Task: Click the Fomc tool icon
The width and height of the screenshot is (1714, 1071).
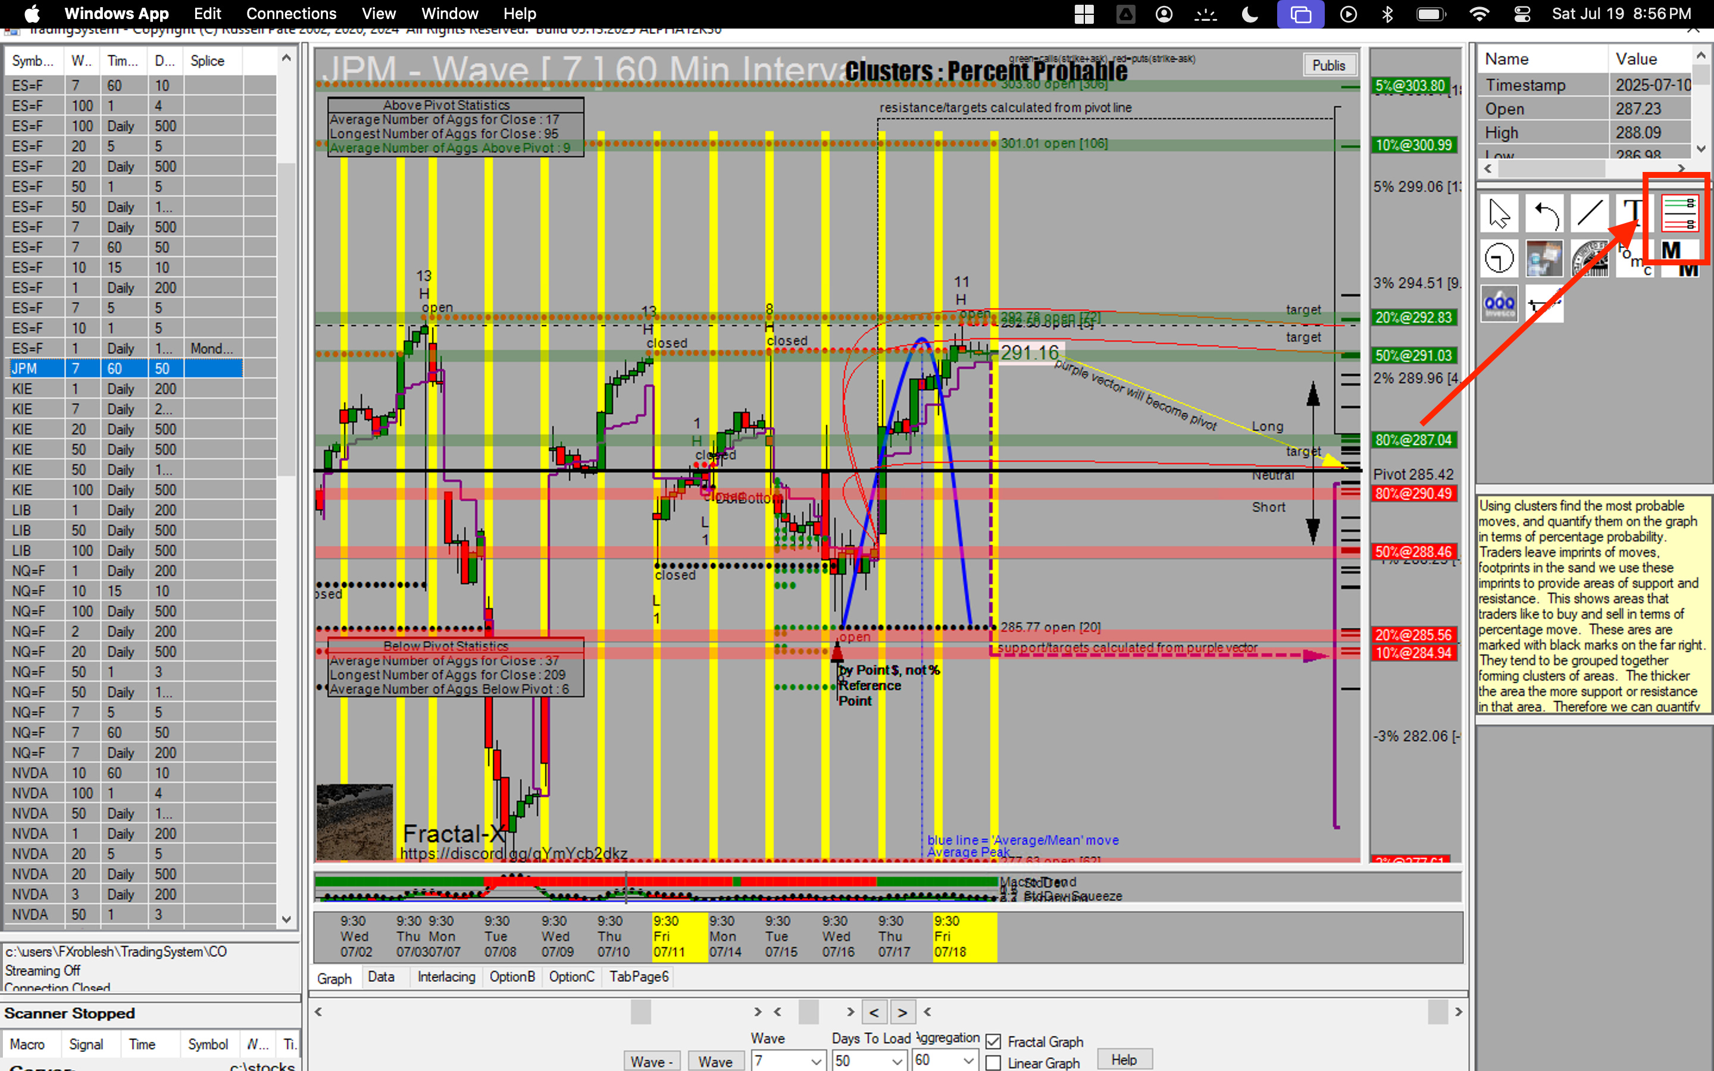Action: (1635, 259)
